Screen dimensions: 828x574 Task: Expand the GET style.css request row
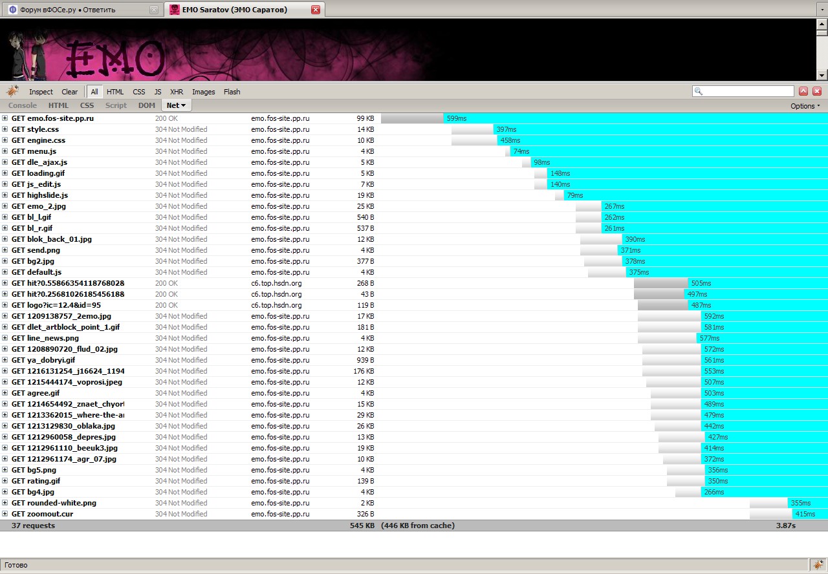pos(5,129)
